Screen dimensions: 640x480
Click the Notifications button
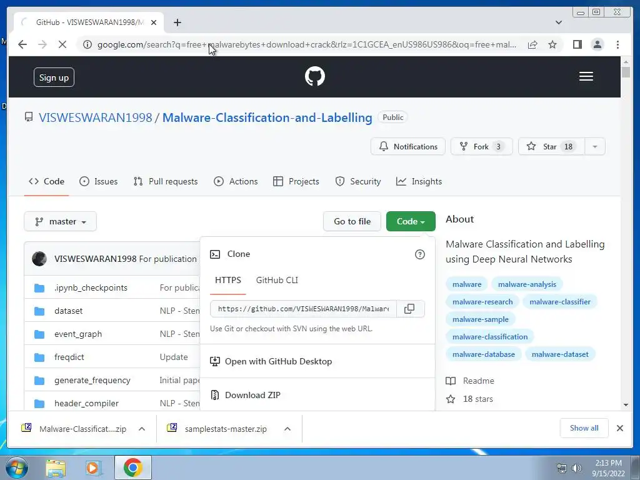407,146
